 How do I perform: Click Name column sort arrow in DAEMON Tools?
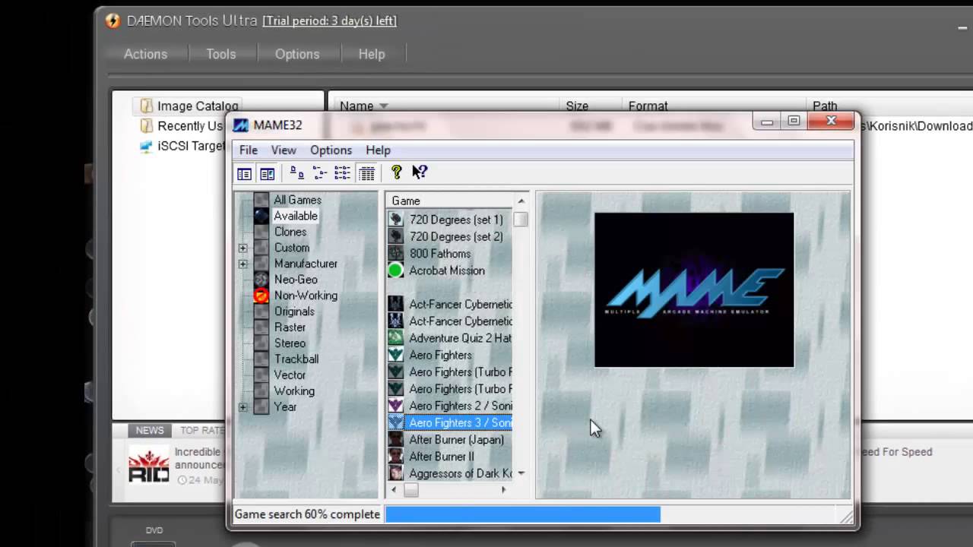point(383,106)
